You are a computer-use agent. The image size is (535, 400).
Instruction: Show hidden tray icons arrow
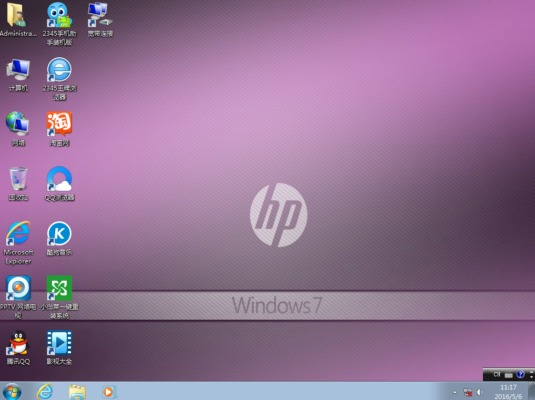click(455, 392)
